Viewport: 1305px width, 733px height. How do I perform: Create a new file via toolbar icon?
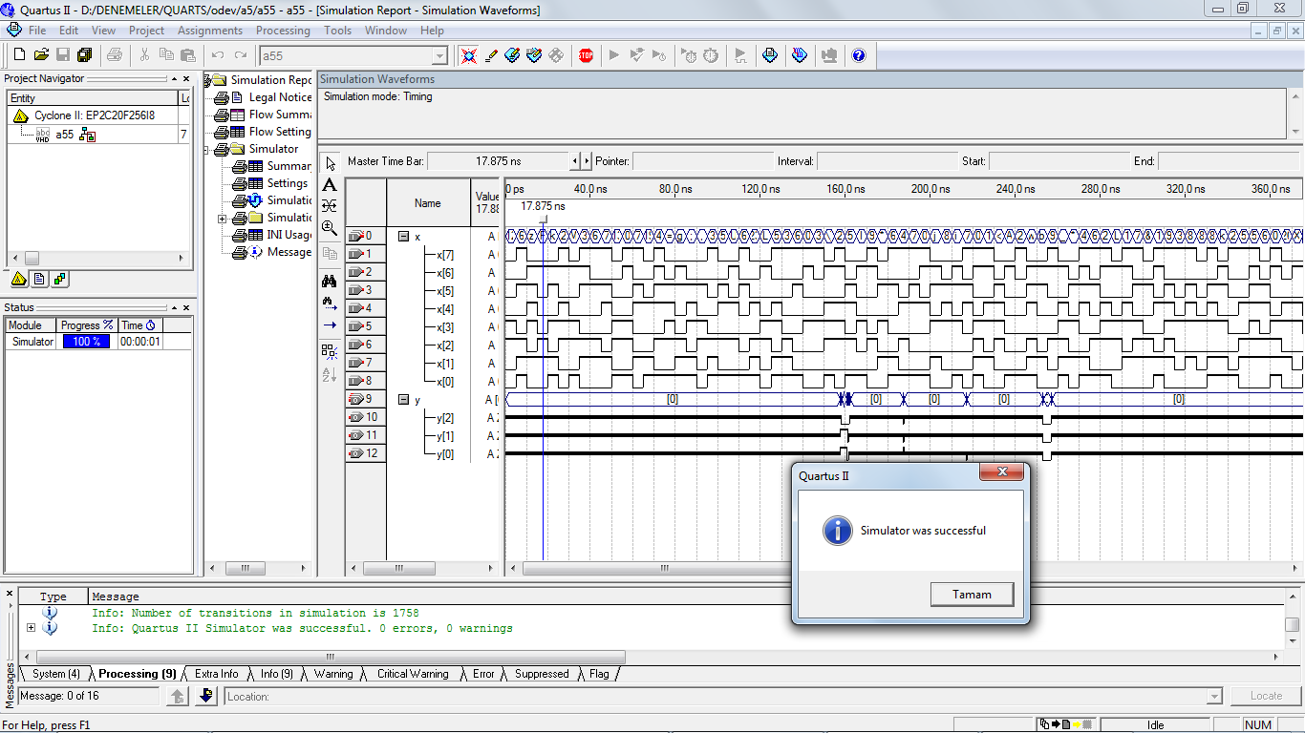(x=20, y=55)
